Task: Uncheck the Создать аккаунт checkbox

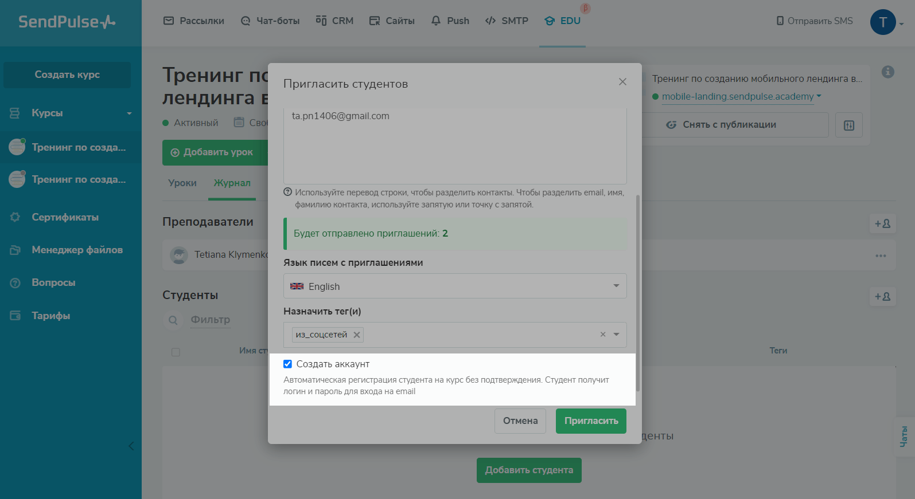Action: point(288,364)
